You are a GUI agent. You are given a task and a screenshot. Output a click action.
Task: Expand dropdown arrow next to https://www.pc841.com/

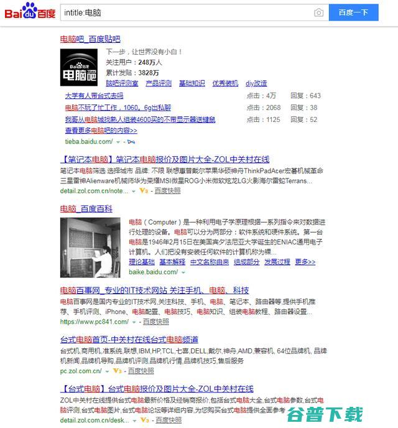click(134, 322)
